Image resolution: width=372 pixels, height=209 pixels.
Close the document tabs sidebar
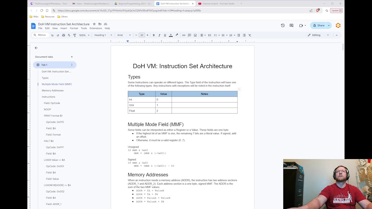point(36,48)
